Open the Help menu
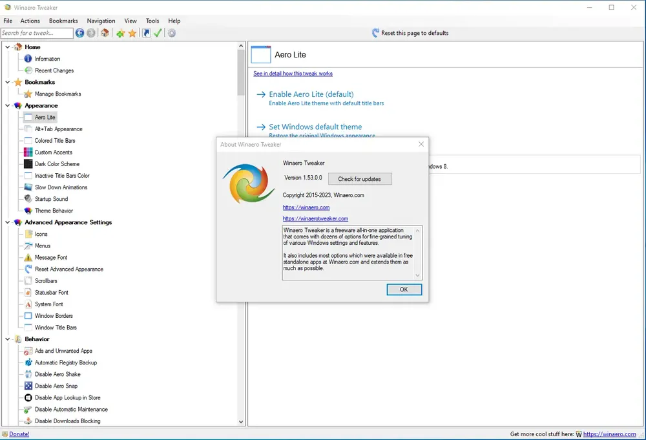This screenshot has height=440, width=646. [x=174, y=21]
